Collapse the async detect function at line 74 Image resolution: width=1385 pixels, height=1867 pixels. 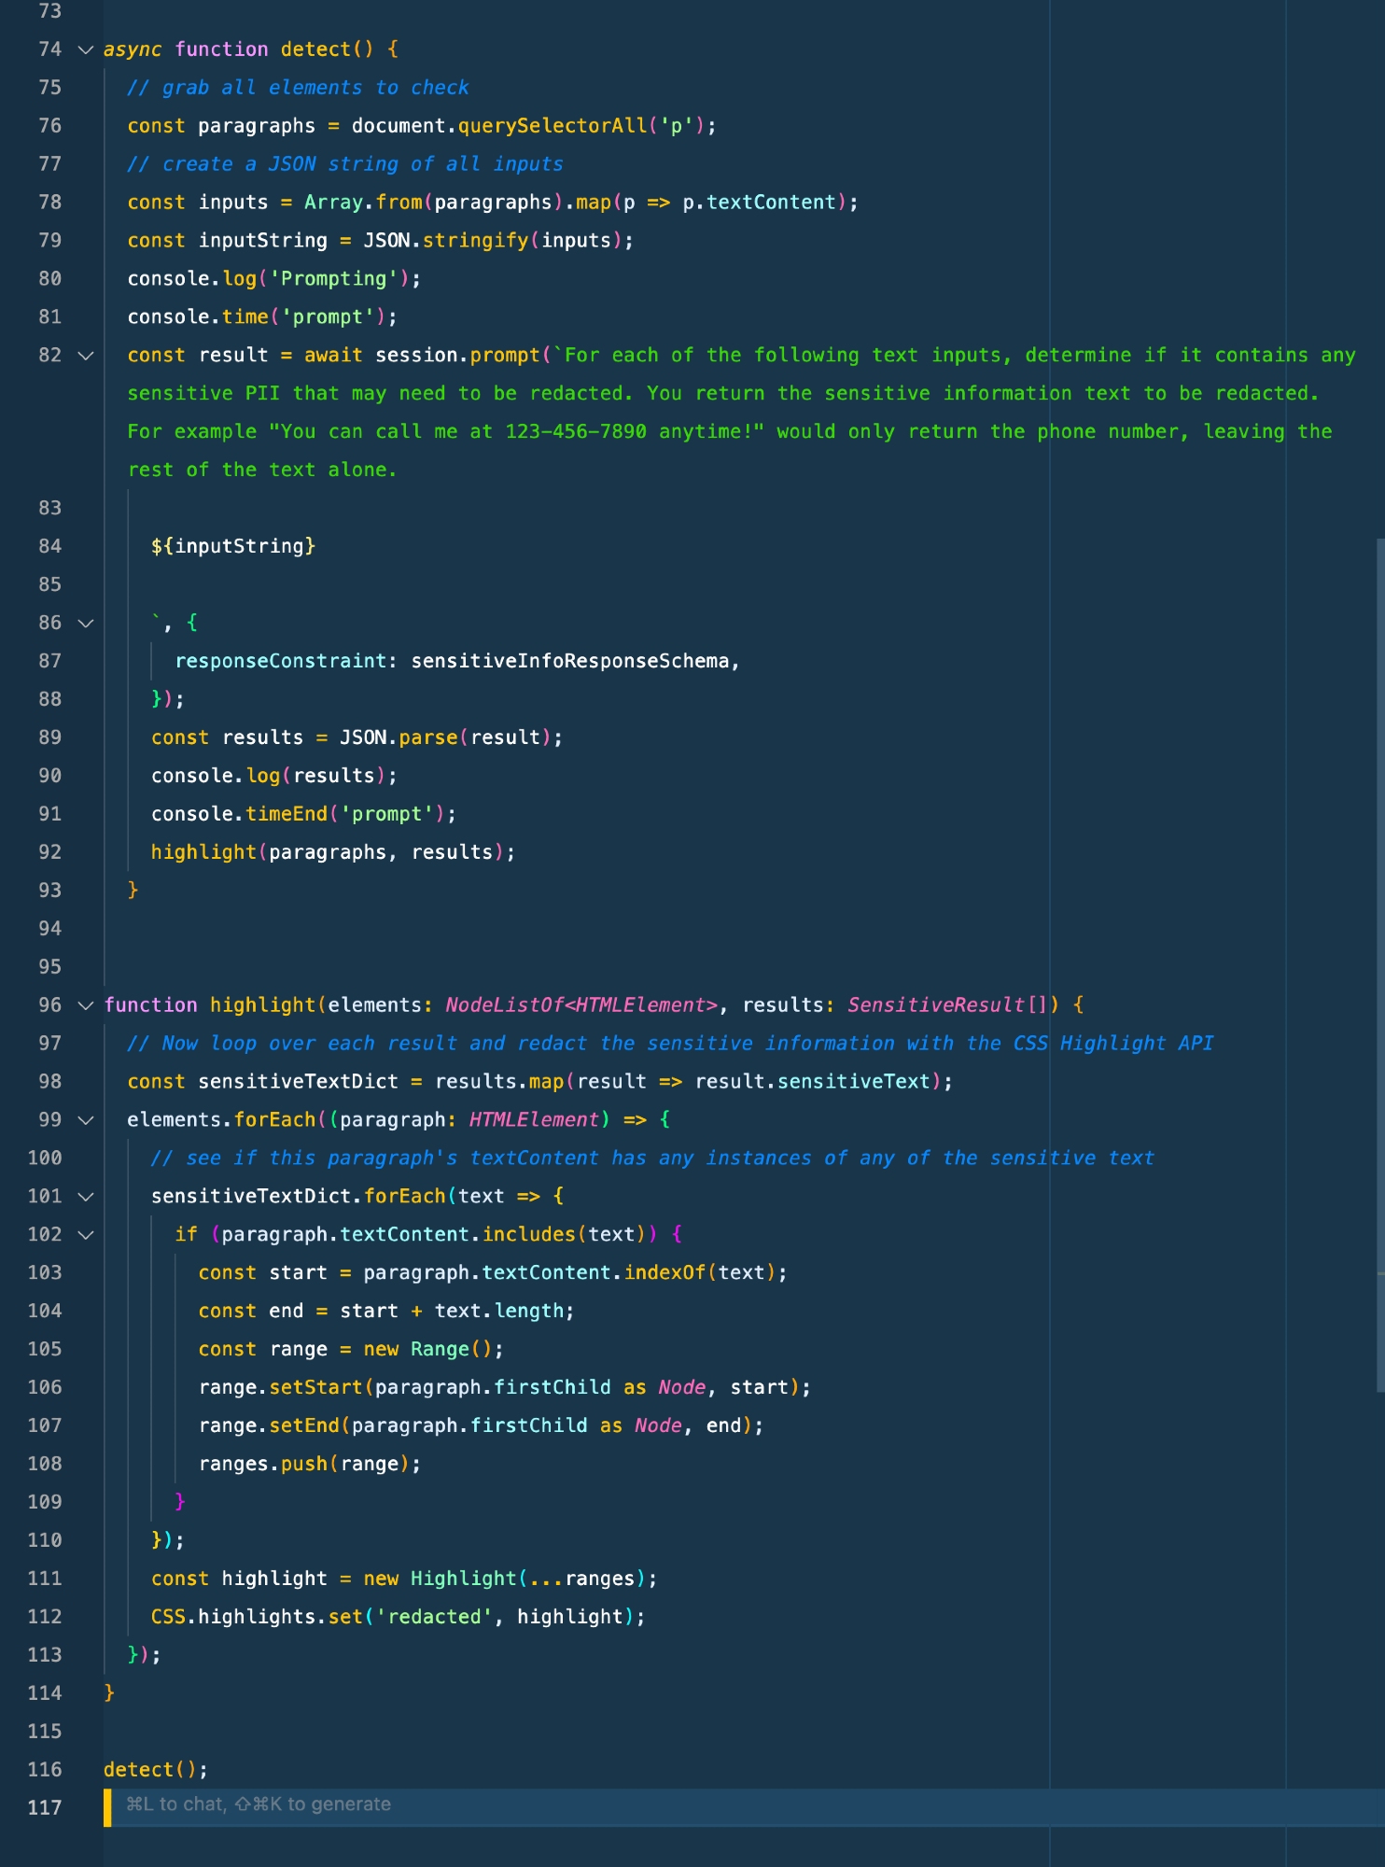(x=86, y=49)
